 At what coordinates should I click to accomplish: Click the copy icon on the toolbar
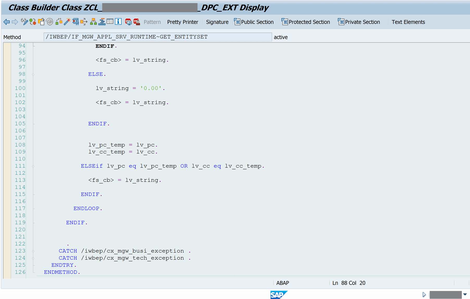tap(41, 22)
